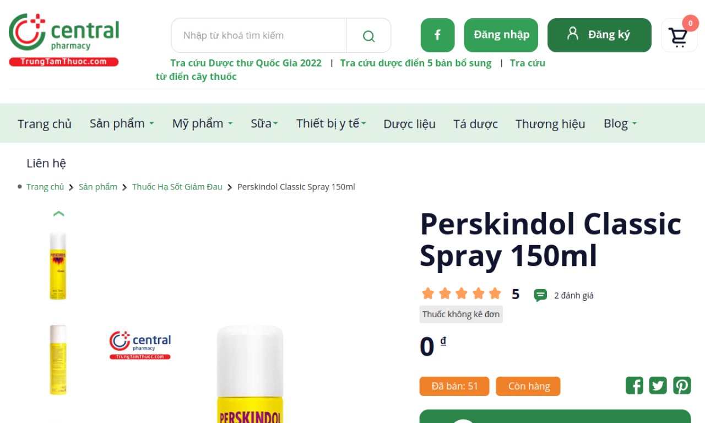Go to Dược liệu menu item
The height and width of the screenshot is (423, 705).
409,124
